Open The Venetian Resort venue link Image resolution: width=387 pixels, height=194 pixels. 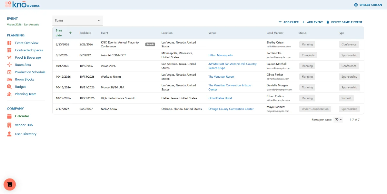[x=221, y=77]
